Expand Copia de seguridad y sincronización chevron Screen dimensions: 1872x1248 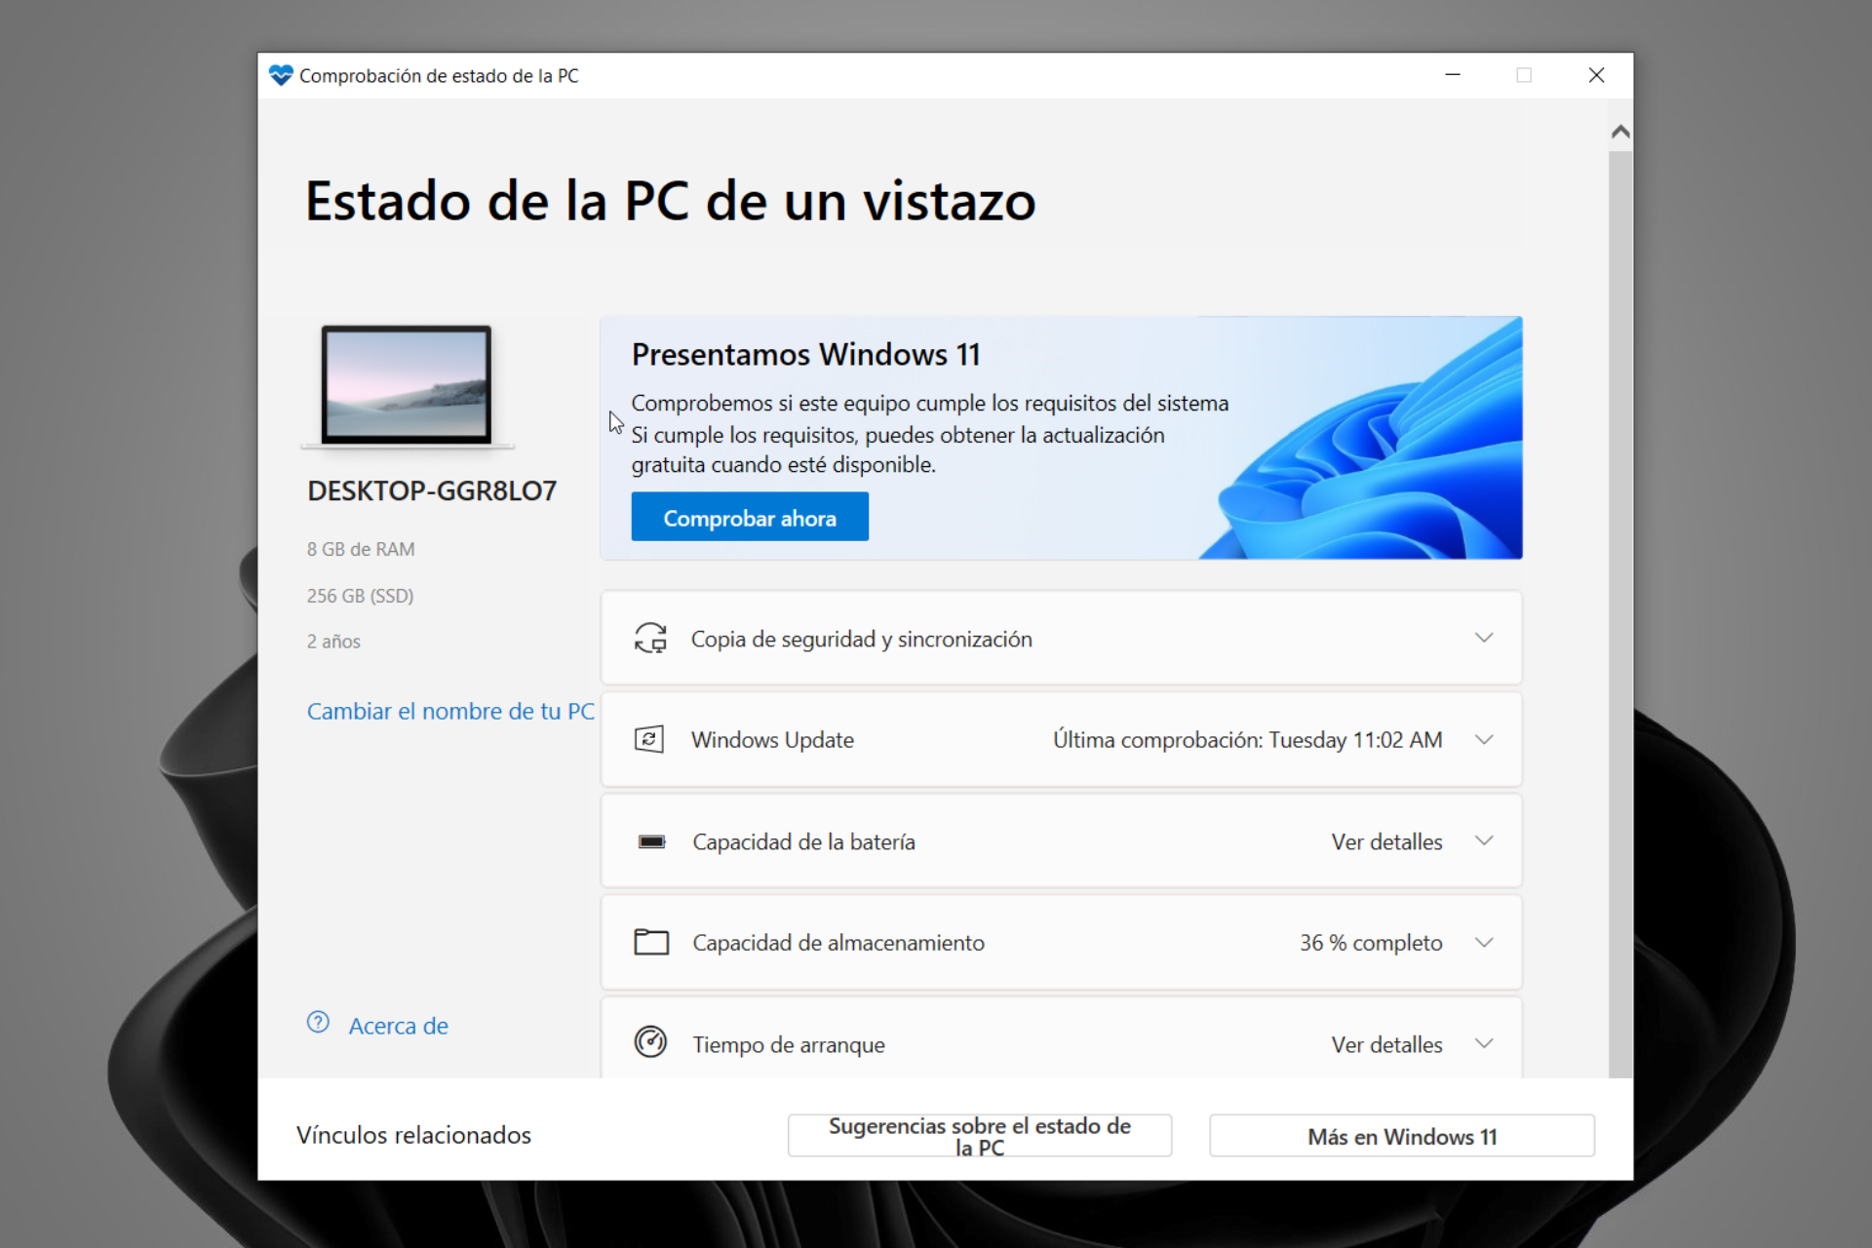[x=1484, y=638]
